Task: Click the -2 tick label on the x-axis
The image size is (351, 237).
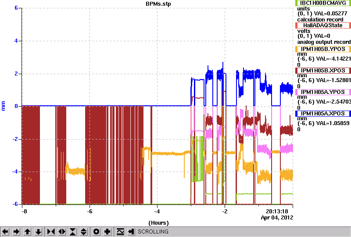Action: point(225,212)
